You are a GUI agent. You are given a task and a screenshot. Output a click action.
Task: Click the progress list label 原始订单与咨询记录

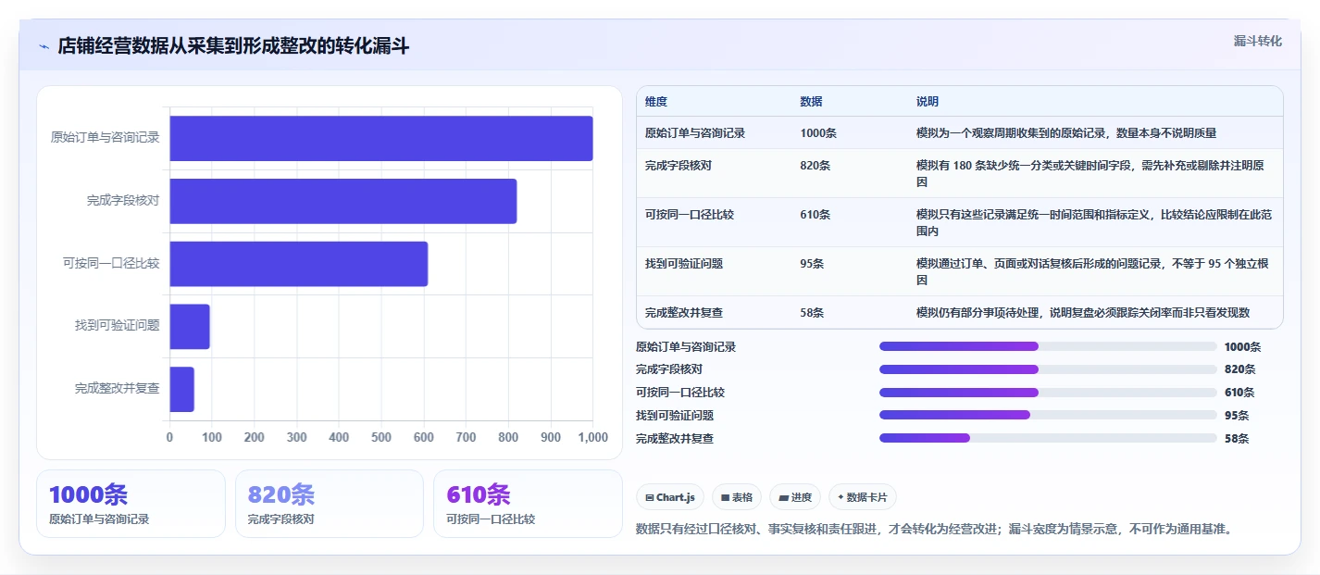686,347
